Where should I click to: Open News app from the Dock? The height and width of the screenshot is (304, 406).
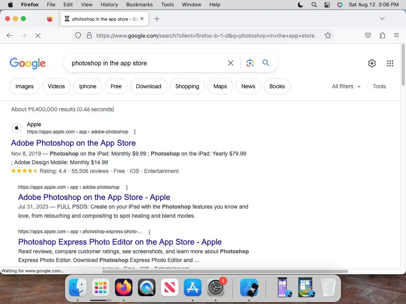[170, 287]
